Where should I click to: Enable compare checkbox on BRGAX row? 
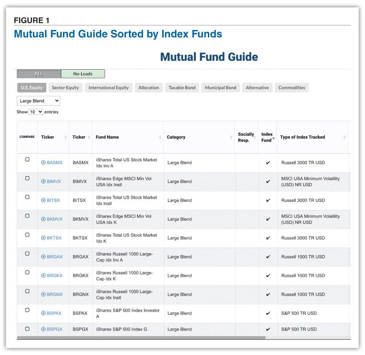point(27,253)
